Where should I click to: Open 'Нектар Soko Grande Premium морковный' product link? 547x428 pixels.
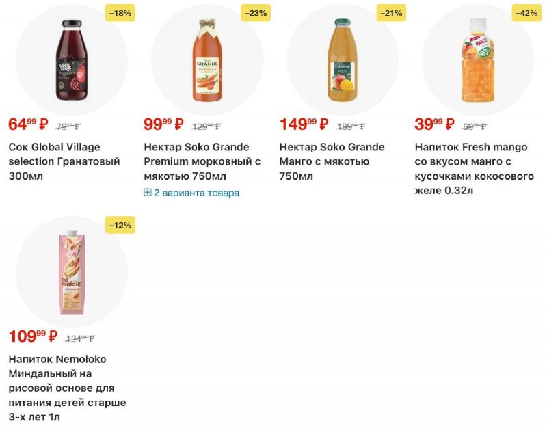202,161
